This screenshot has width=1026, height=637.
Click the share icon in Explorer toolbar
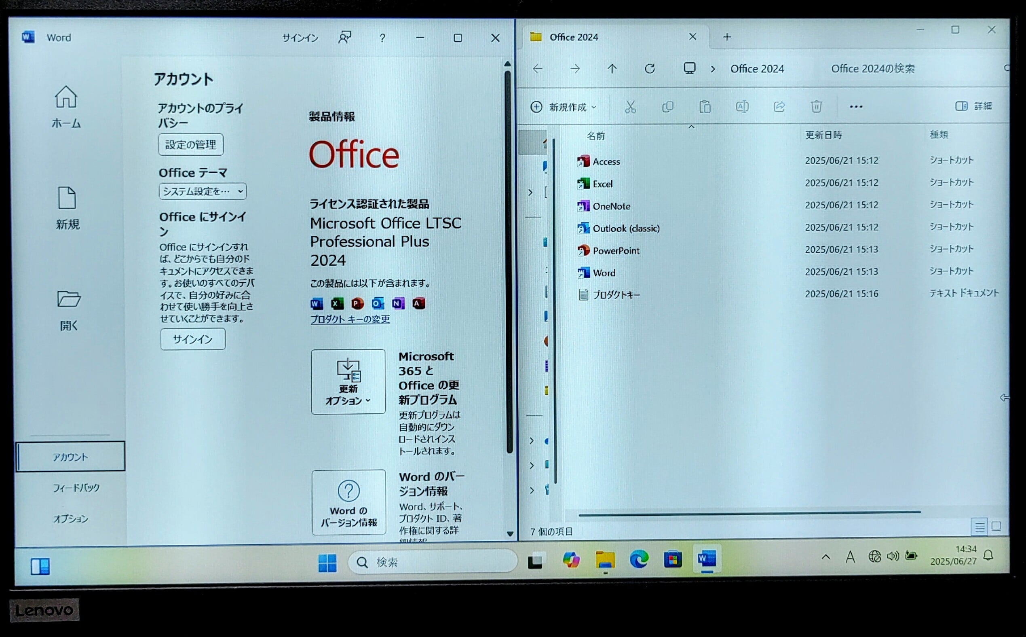pyautogui.click(x=779, y=107)
